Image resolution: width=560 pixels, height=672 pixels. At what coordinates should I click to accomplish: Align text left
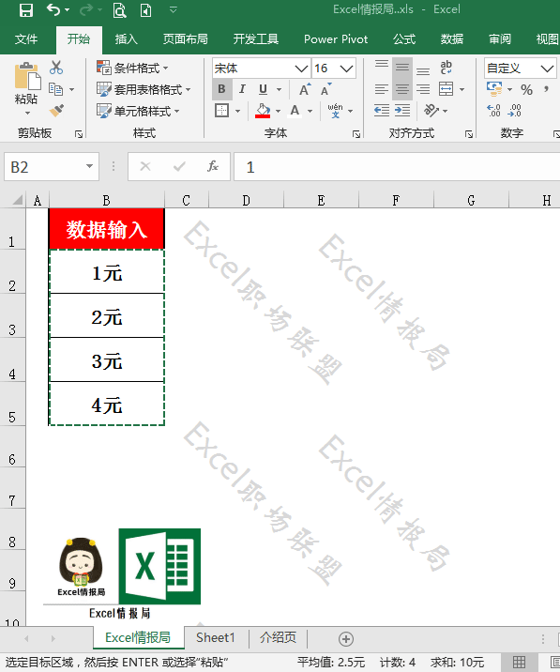coord(382,89)
